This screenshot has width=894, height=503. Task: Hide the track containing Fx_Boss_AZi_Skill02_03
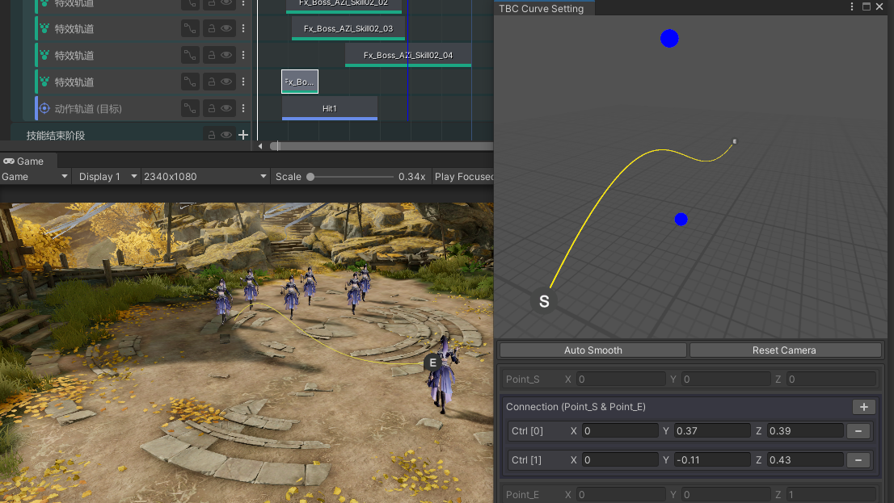(x=226, y=28)
